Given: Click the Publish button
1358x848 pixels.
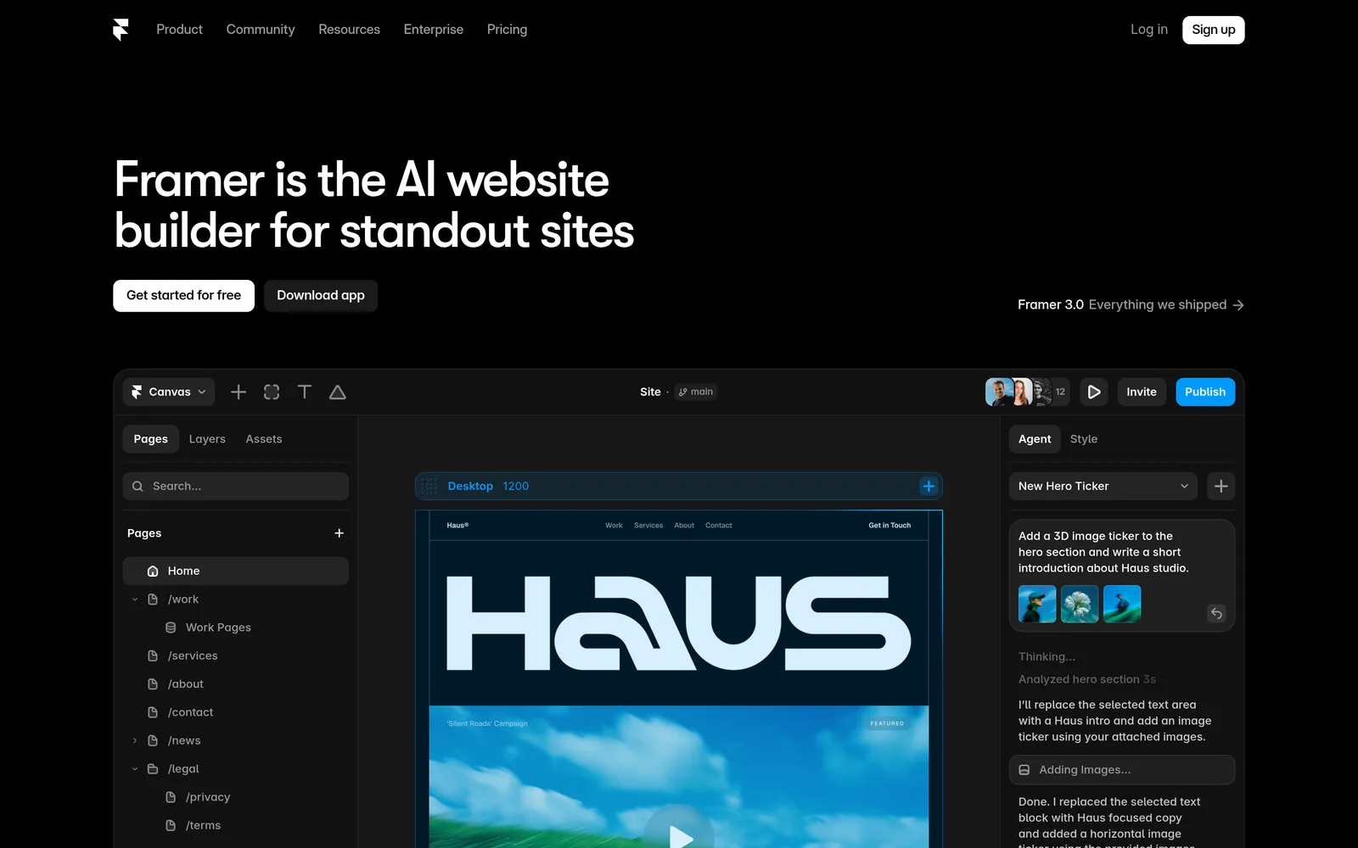Looking at the screenshot, I should tap(1205, 392).
